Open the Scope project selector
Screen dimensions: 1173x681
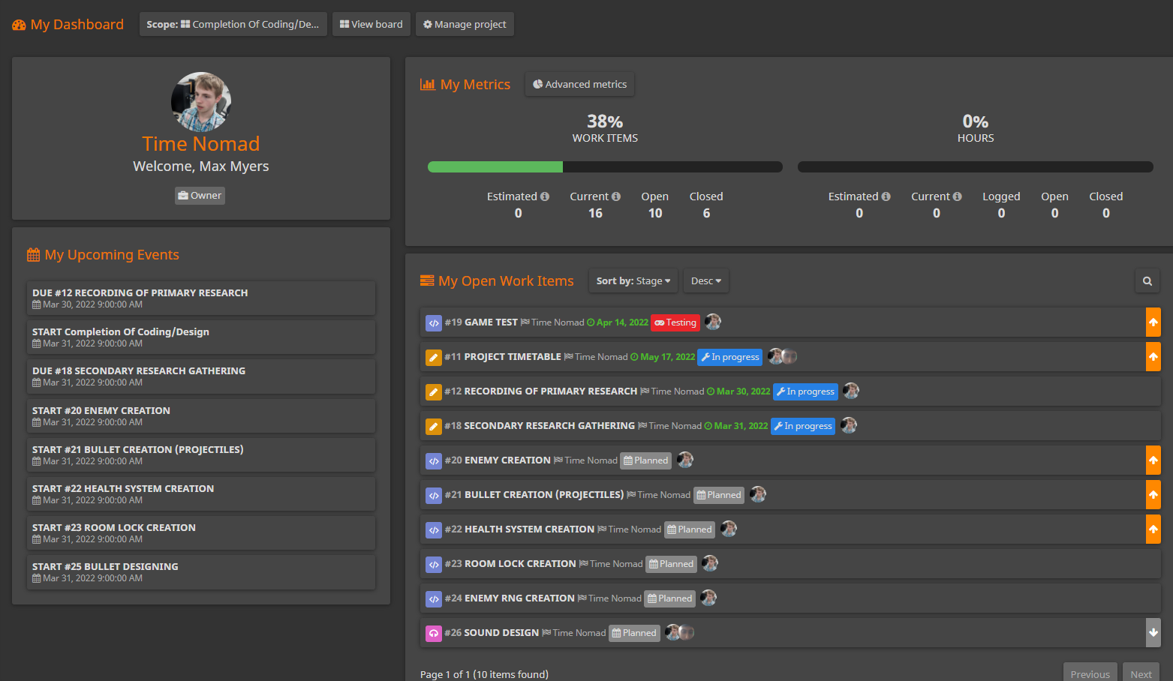click(x=233, y=24)
